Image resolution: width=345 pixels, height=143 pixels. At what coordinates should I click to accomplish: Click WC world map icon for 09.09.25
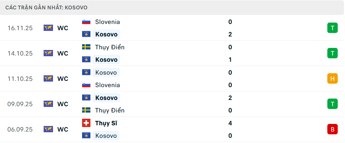coord(48,104)
